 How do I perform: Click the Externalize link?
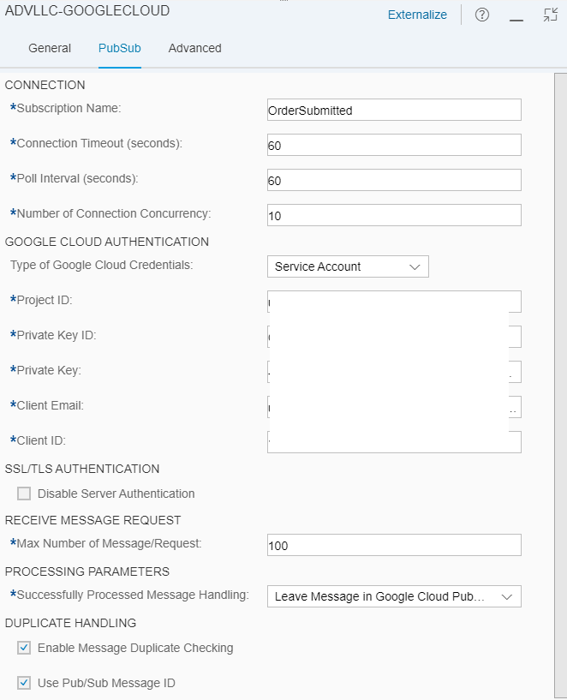coord(417,15)
